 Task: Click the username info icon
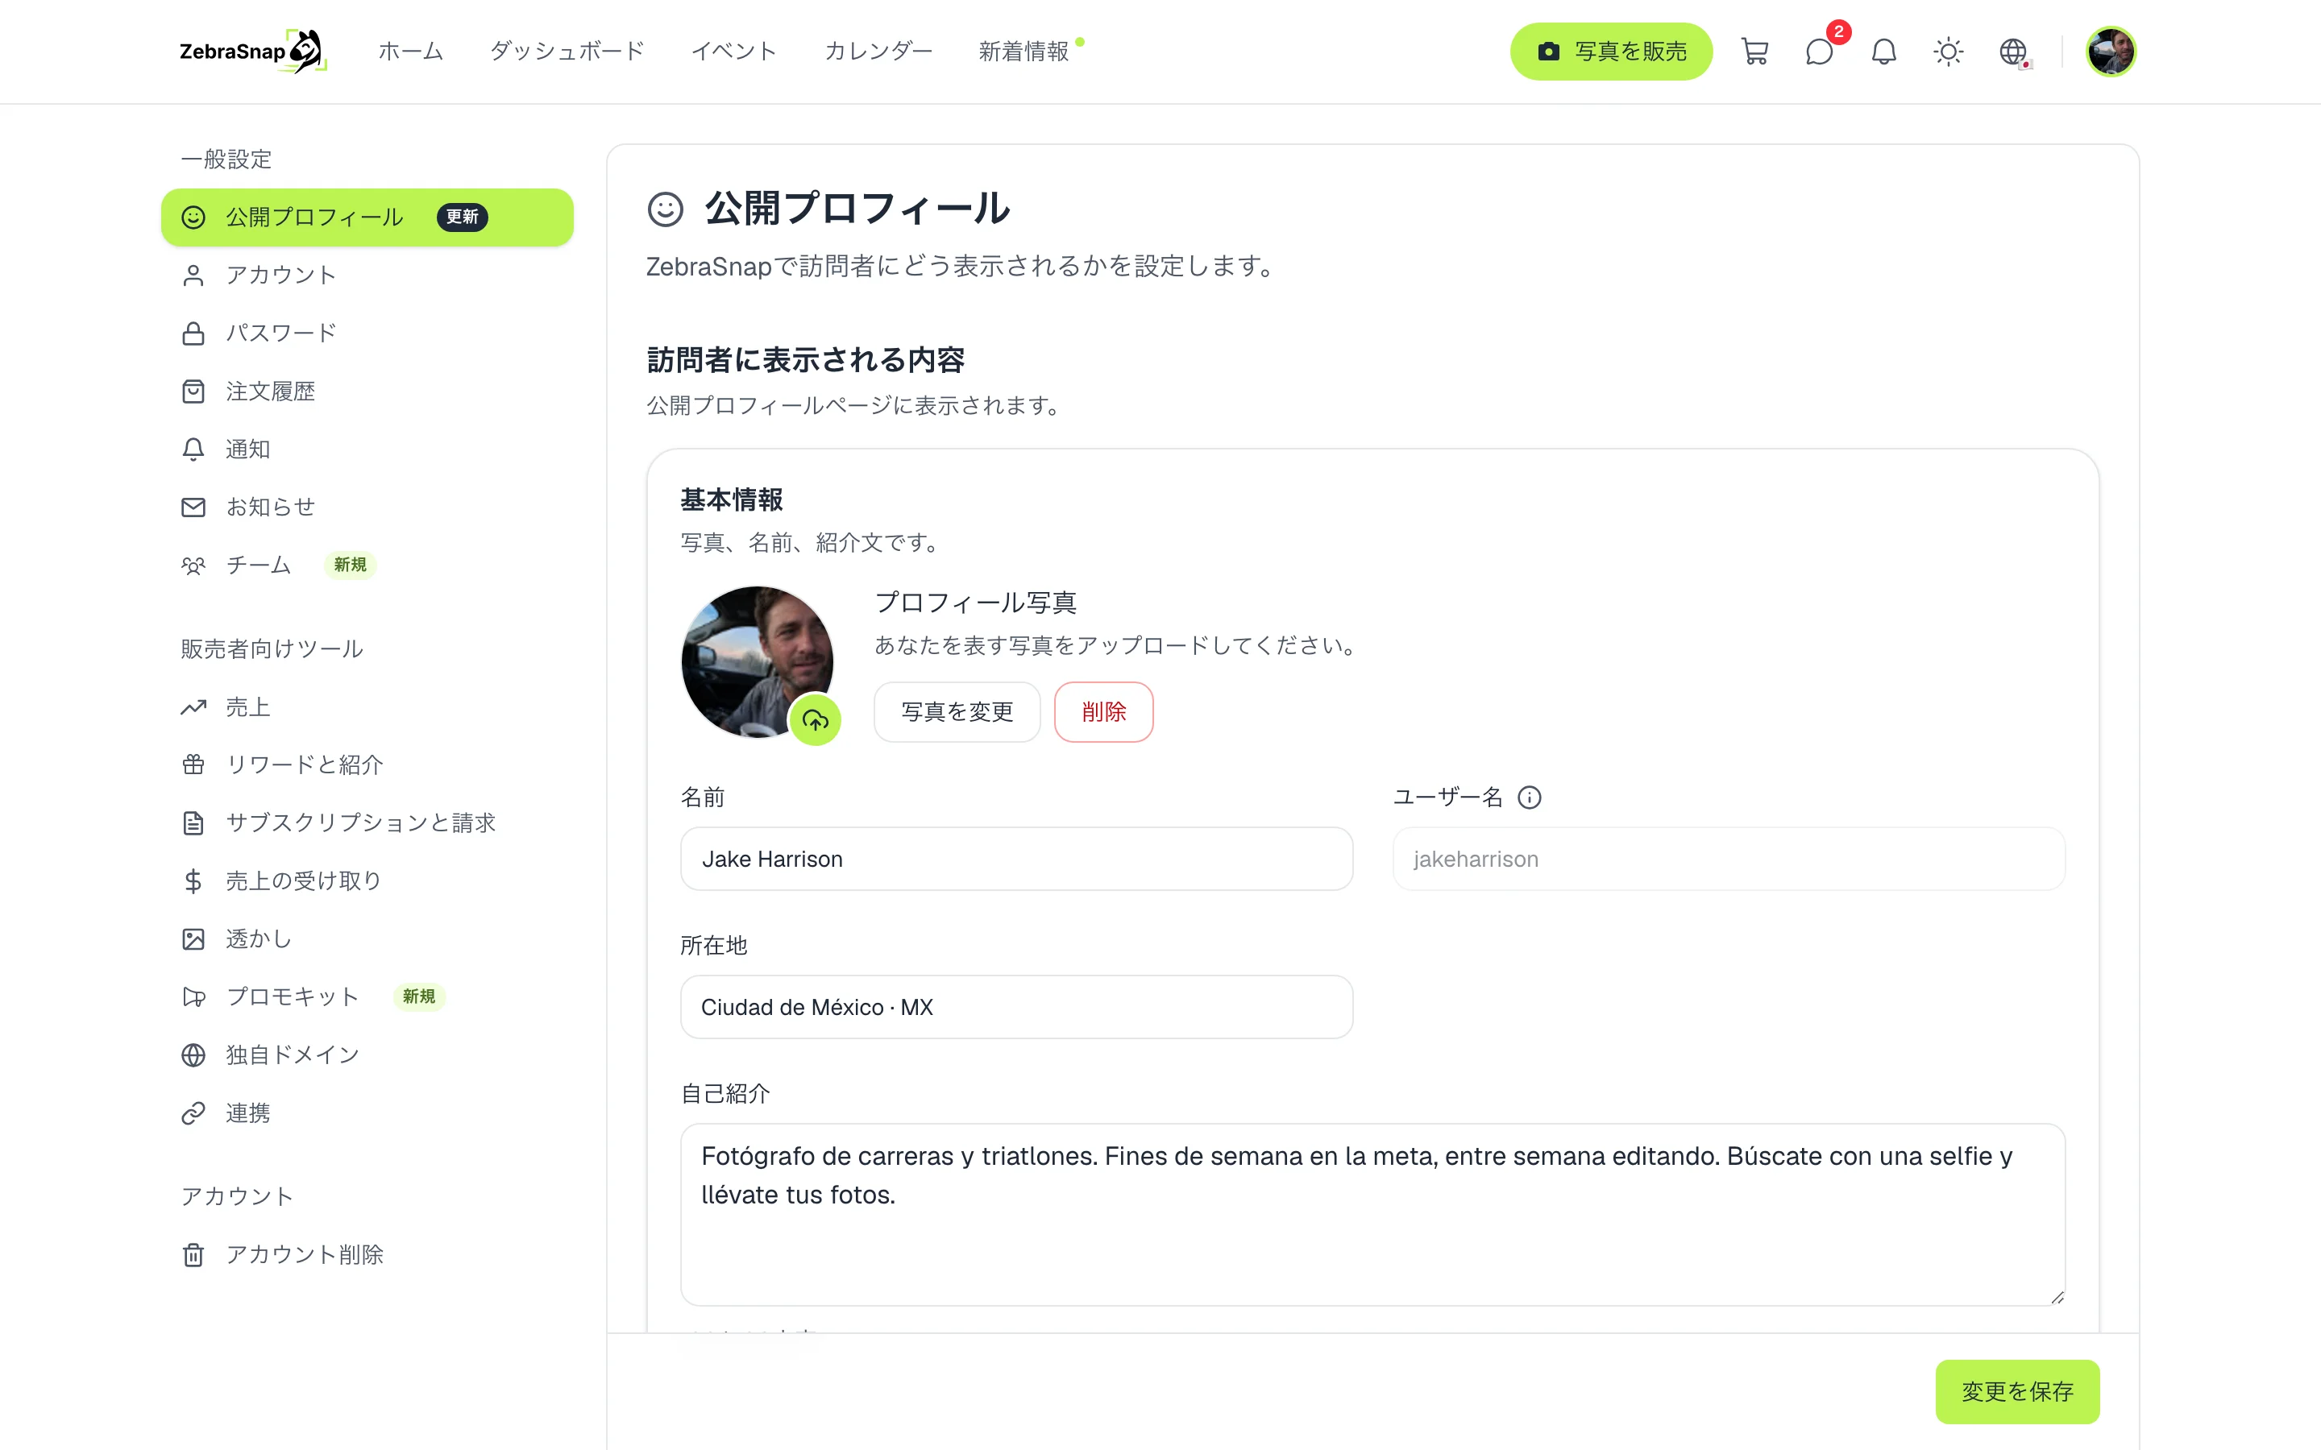click(x=1529, y=797)
